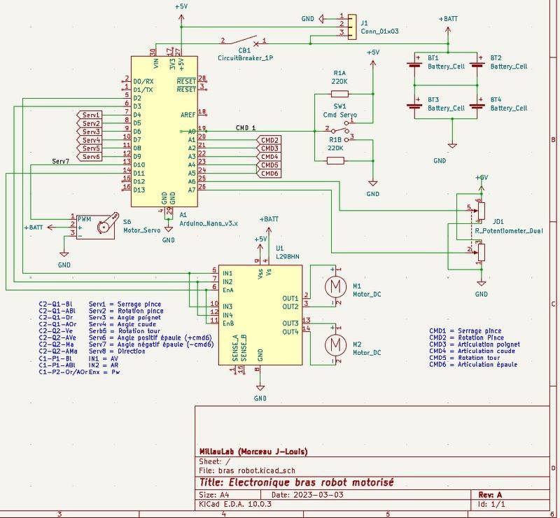Click the R1B resistor symbol near GND
Image resolution: width=560 pixels, height=518 pixels.
pyautogui.click(x=336, y=161)
